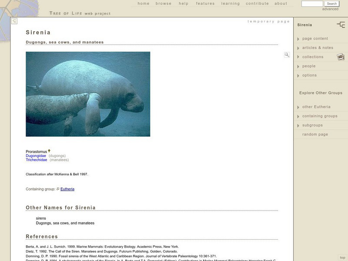
Task: Click the tree icon beside Sirenia sidebar title
Action: (341, 25)
